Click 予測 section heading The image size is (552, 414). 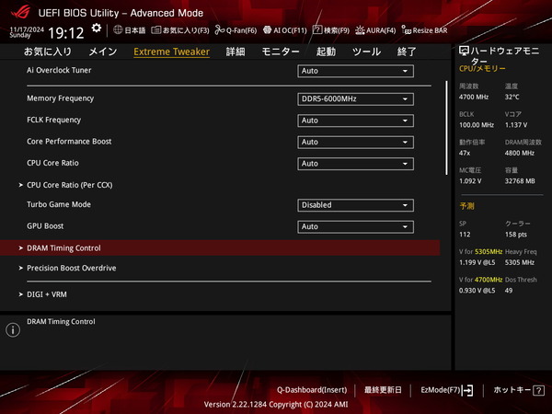click(x=466, y=206)
